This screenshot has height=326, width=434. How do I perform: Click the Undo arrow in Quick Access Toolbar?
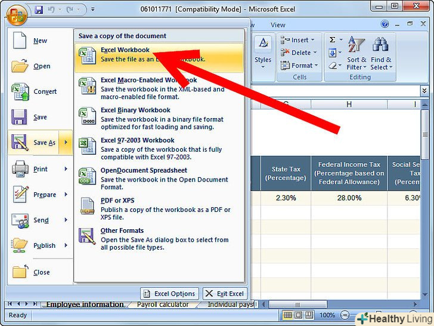[51, 10]
